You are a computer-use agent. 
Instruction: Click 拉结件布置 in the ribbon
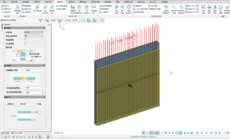point(138,12)
